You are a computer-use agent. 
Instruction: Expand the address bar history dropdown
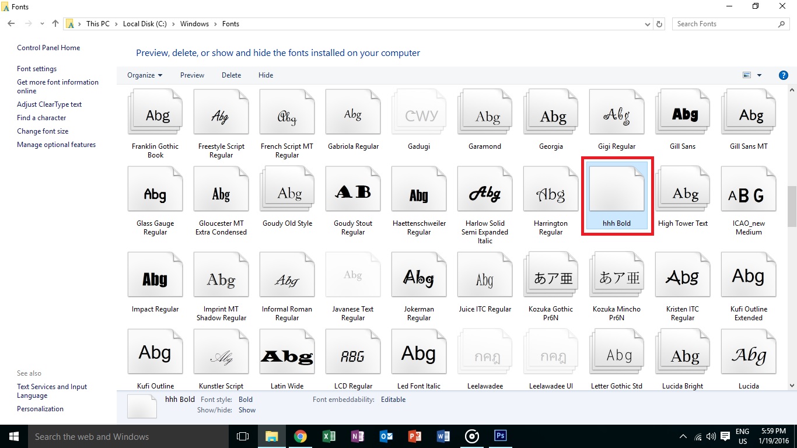648,24
